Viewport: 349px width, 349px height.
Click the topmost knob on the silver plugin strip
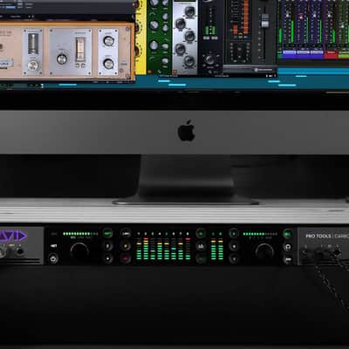(189, 10)
